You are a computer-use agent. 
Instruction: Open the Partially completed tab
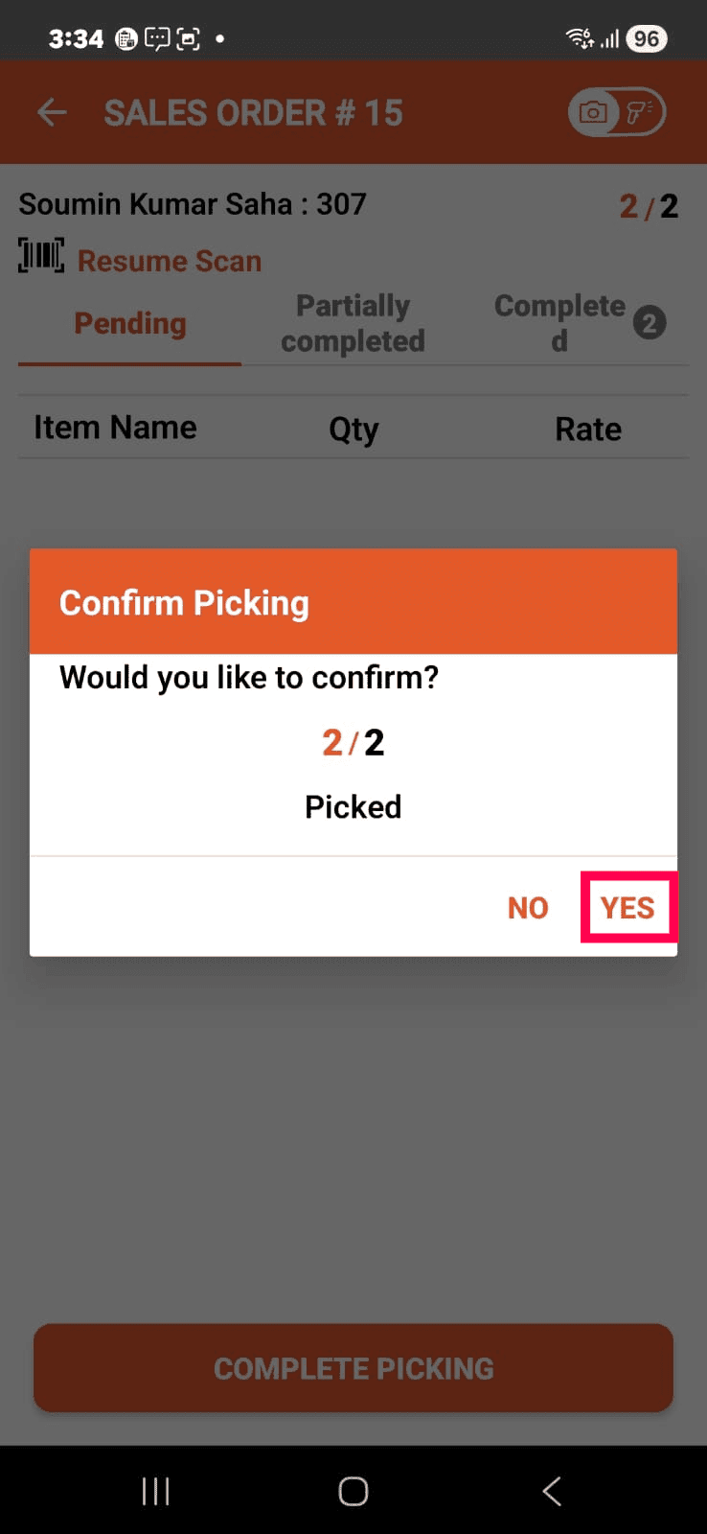pyautogui.click(x=353, y=324)
